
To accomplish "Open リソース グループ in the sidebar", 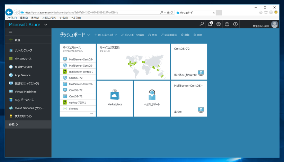I will pyautogui.click(x=28, y=50).
